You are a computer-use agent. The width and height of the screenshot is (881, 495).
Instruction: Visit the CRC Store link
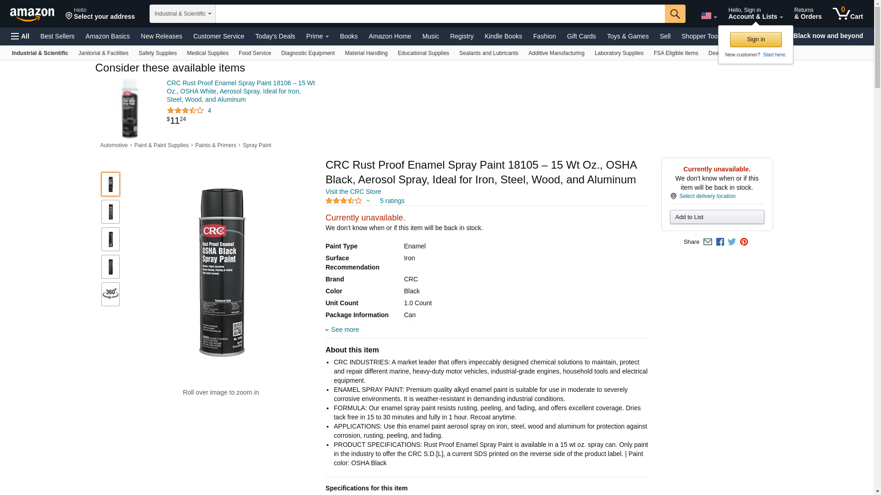353,192
